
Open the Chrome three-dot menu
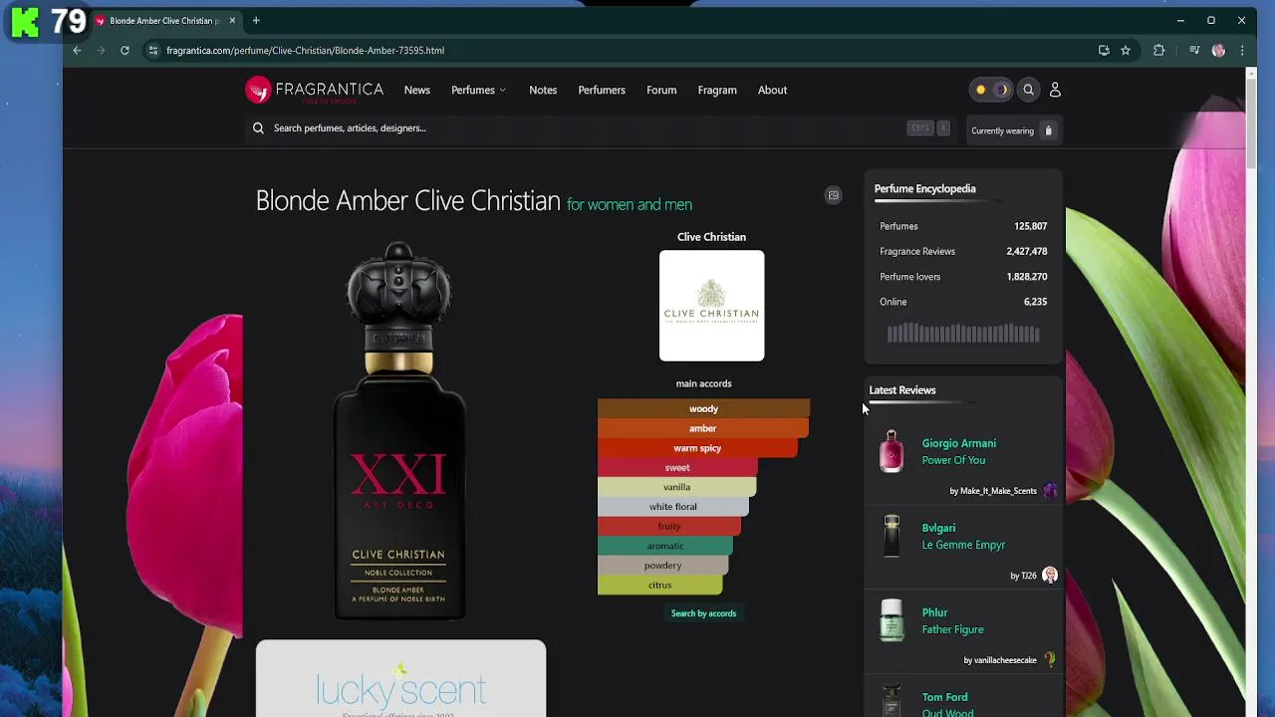pos(1242,50)
